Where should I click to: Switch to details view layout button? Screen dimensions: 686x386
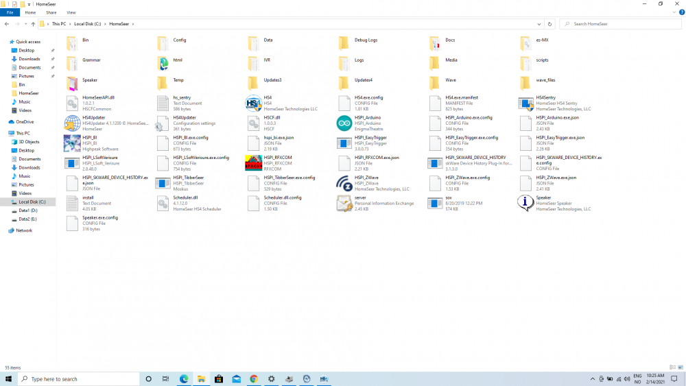[672, 367]
